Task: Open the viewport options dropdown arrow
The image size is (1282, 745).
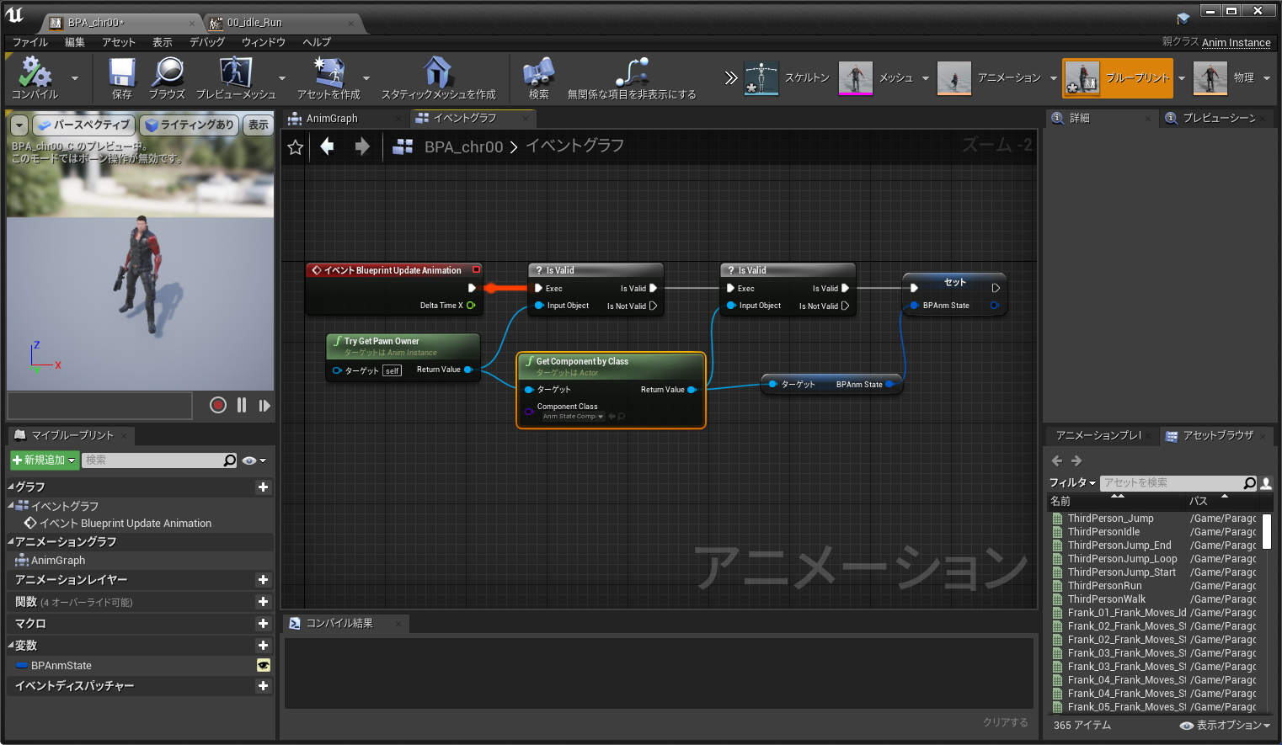Action: tap(19, 125)
